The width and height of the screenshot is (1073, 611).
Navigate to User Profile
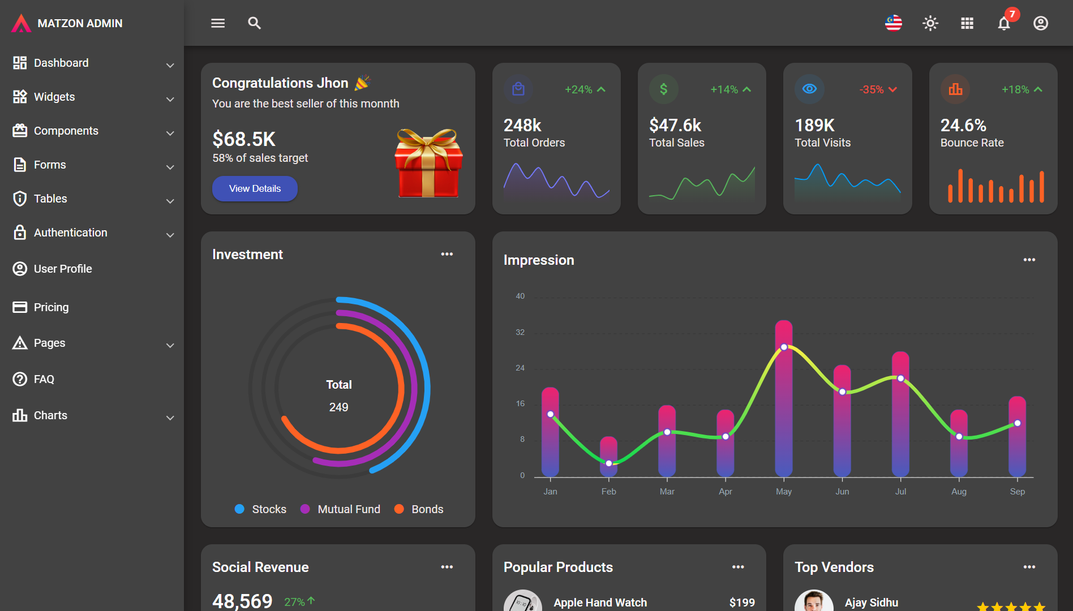coord(63,269)
